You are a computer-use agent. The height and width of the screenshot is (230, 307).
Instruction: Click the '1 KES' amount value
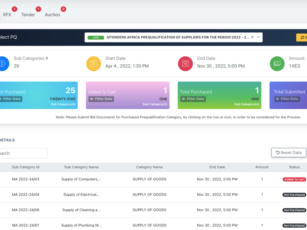click(x=294, y=66)
